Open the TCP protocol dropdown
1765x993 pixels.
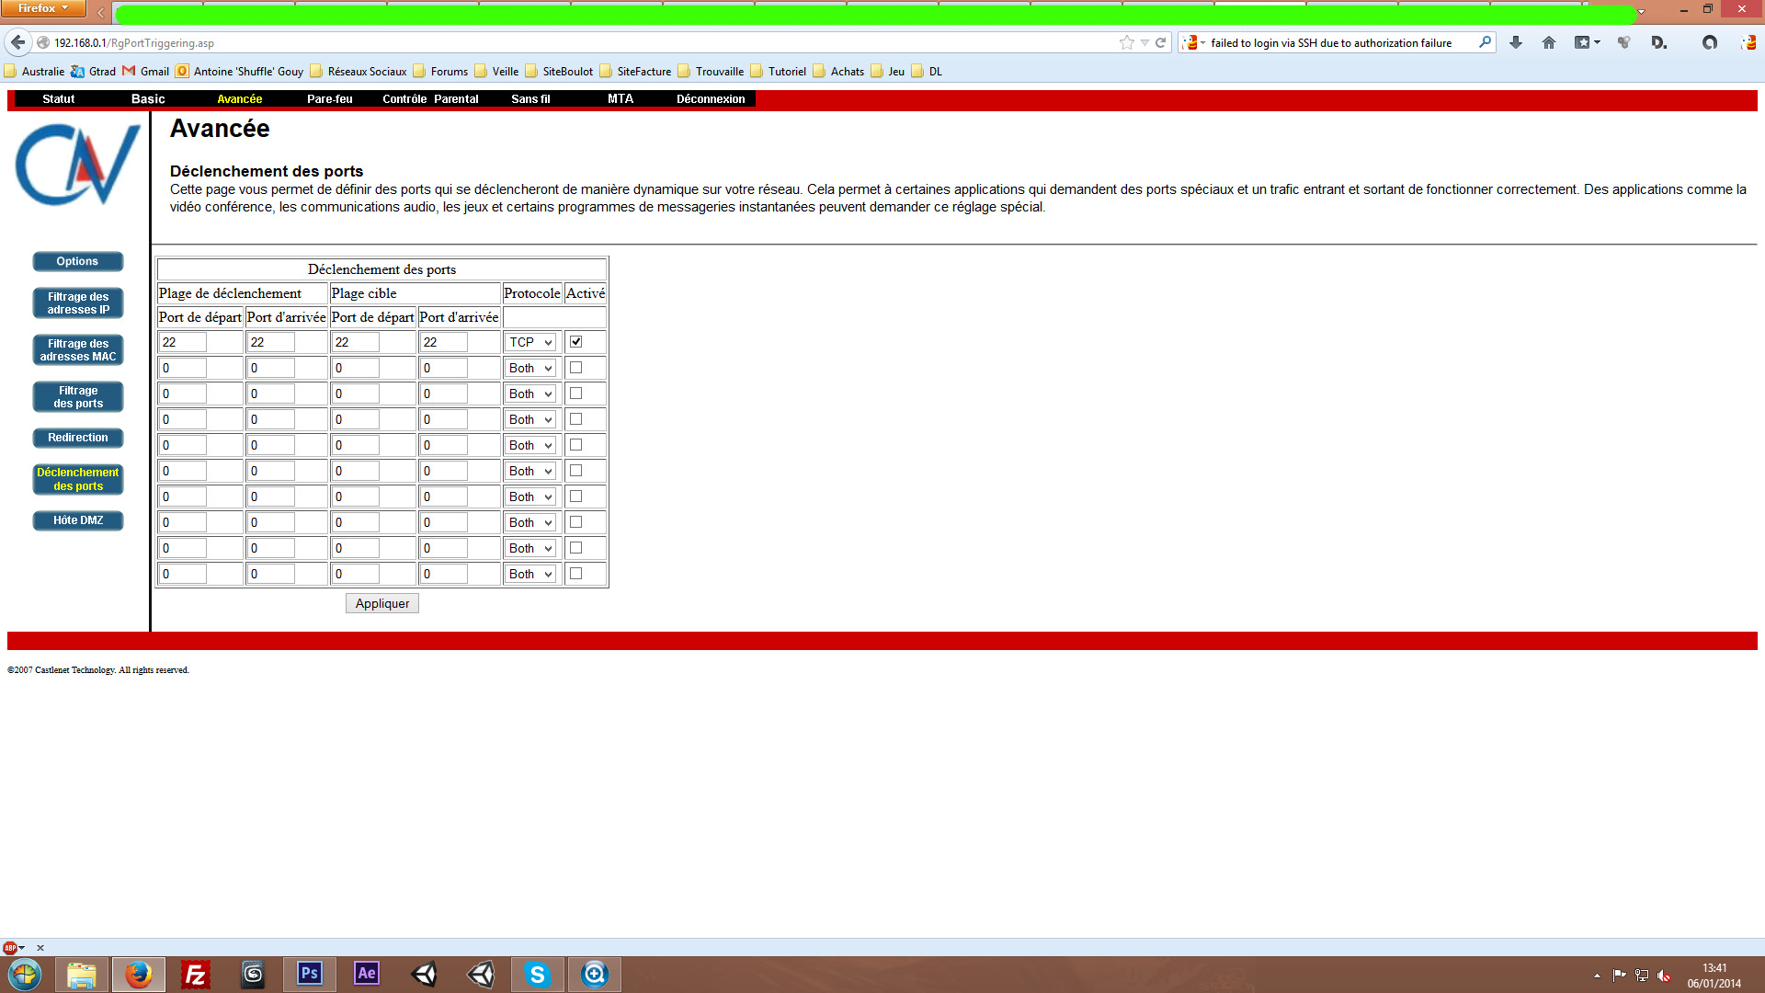(x=530, y=342)
